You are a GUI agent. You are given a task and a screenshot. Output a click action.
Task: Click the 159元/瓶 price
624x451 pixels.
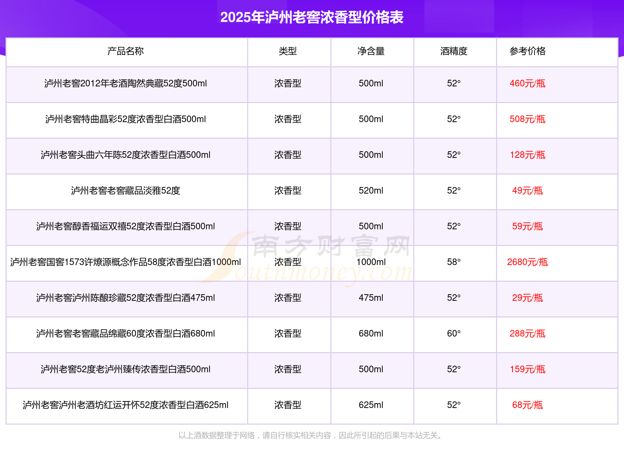527,369
